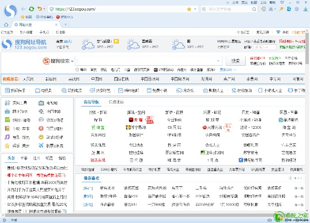Screen dimensions: 310x223
Task: Expand hidden menus with » chevron
Action: point(227,2)
